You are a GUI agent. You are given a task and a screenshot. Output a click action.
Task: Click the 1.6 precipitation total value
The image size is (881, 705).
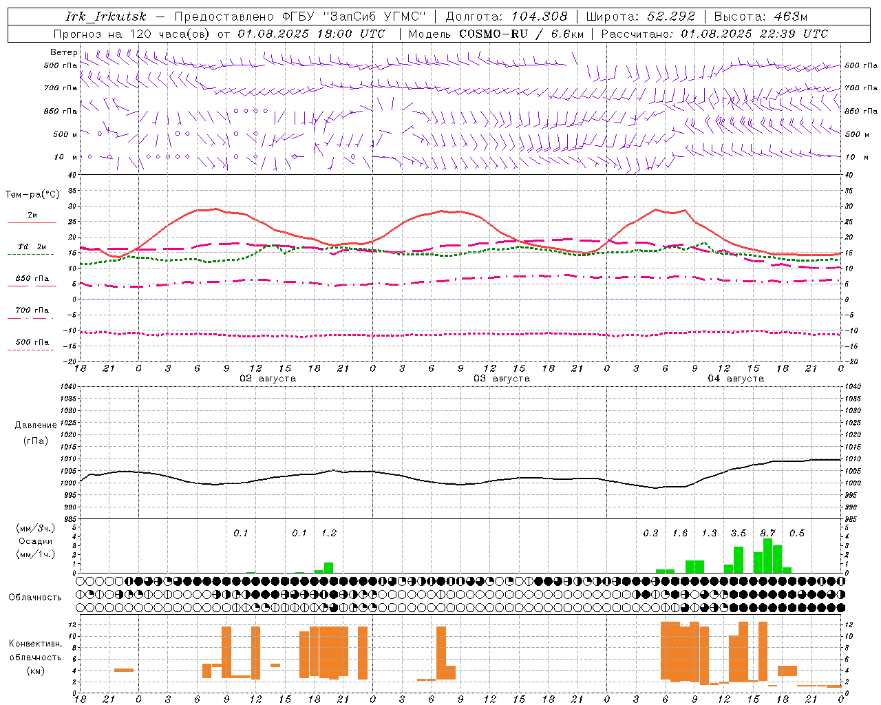click(x=680, y=534)
